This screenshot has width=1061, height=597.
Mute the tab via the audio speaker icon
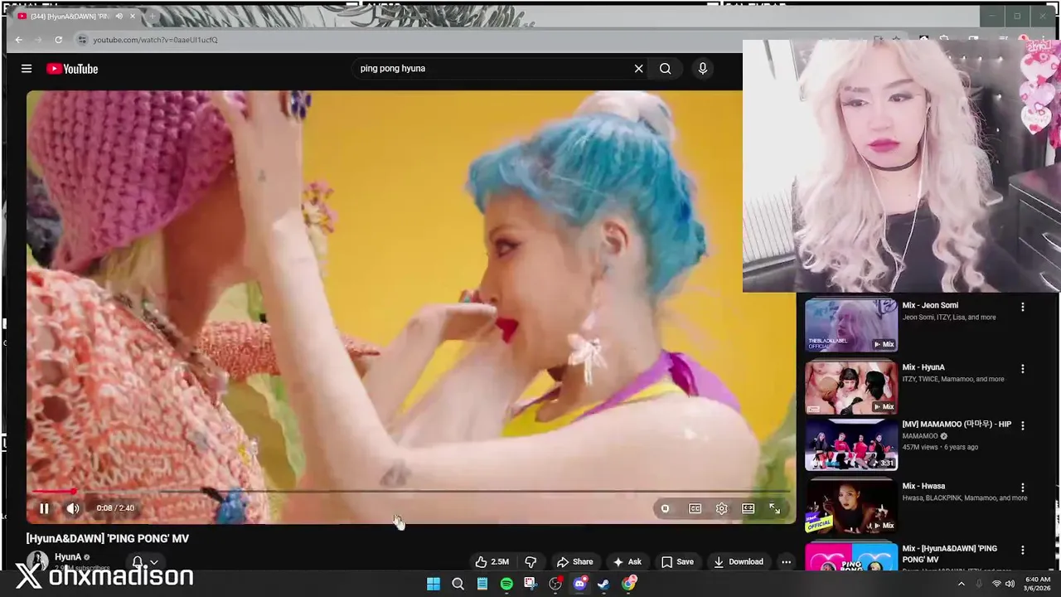119,16
